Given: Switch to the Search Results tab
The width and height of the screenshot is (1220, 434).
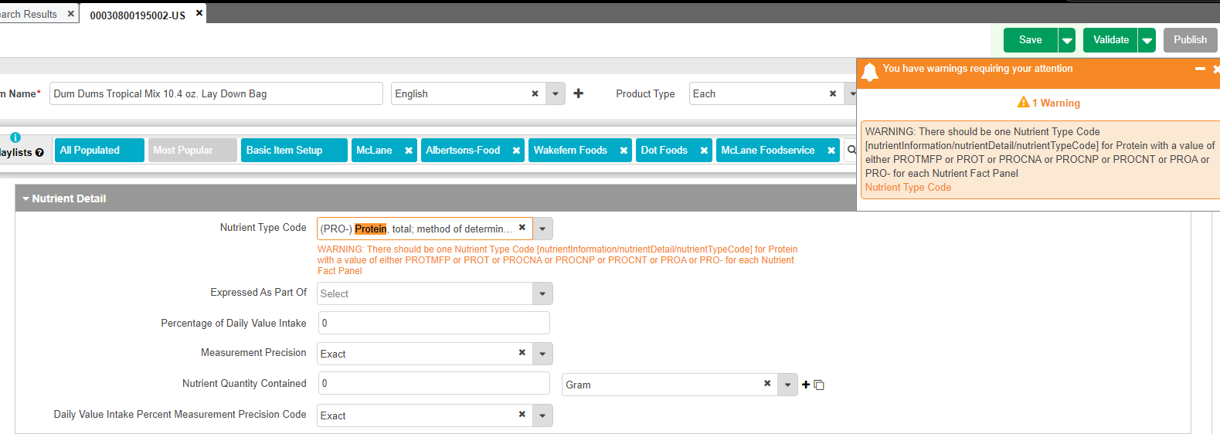Looking at the screenshot, I should 31,14.
